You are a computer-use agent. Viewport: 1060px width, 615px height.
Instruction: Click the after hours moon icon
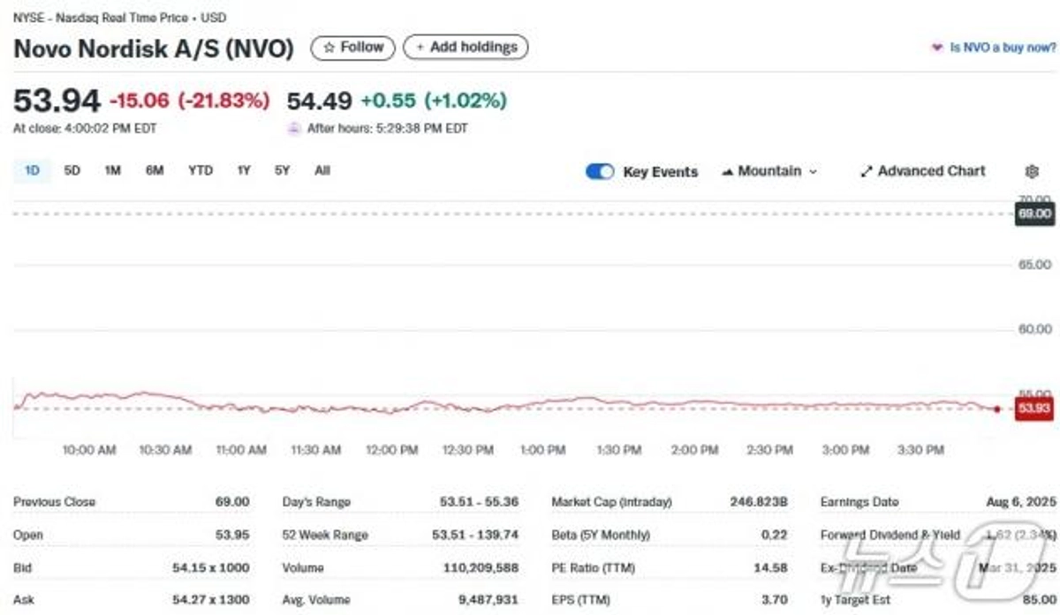coord(293,129)
